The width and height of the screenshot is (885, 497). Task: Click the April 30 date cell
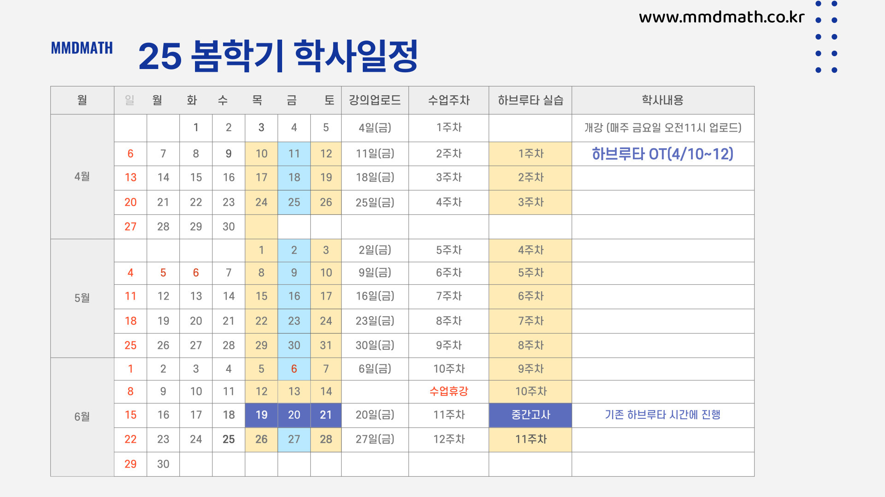coord(229,227)
